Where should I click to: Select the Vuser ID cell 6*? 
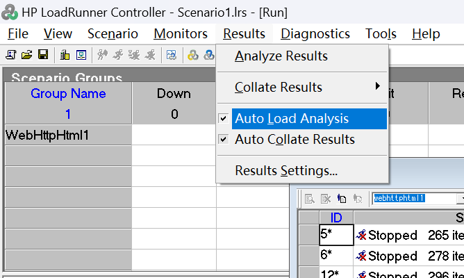pos(336,256)
